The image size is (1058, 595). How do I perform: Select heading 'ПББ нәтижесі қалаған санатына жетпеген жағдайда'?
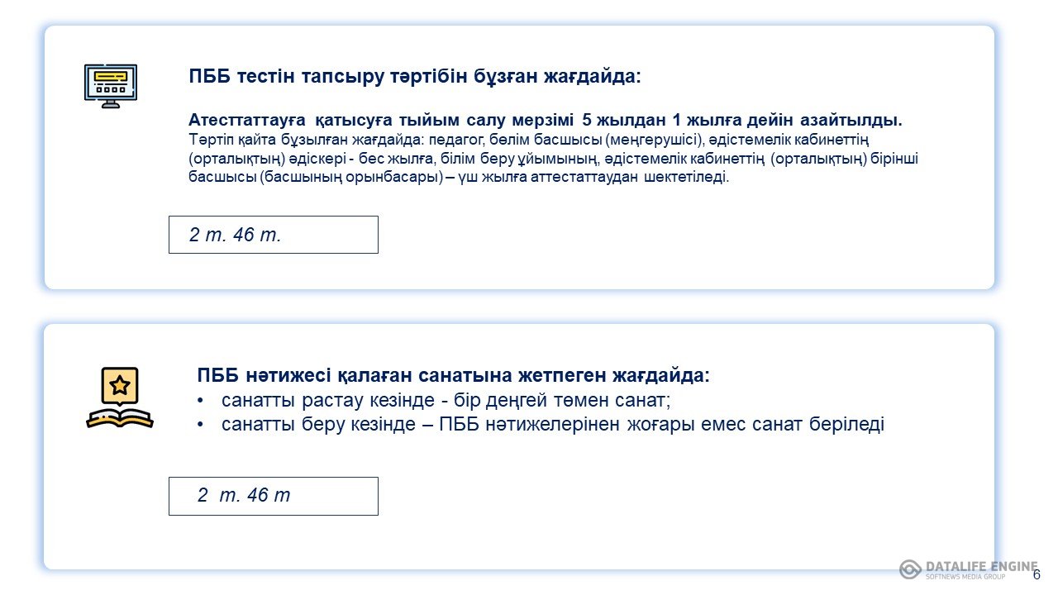454,375
